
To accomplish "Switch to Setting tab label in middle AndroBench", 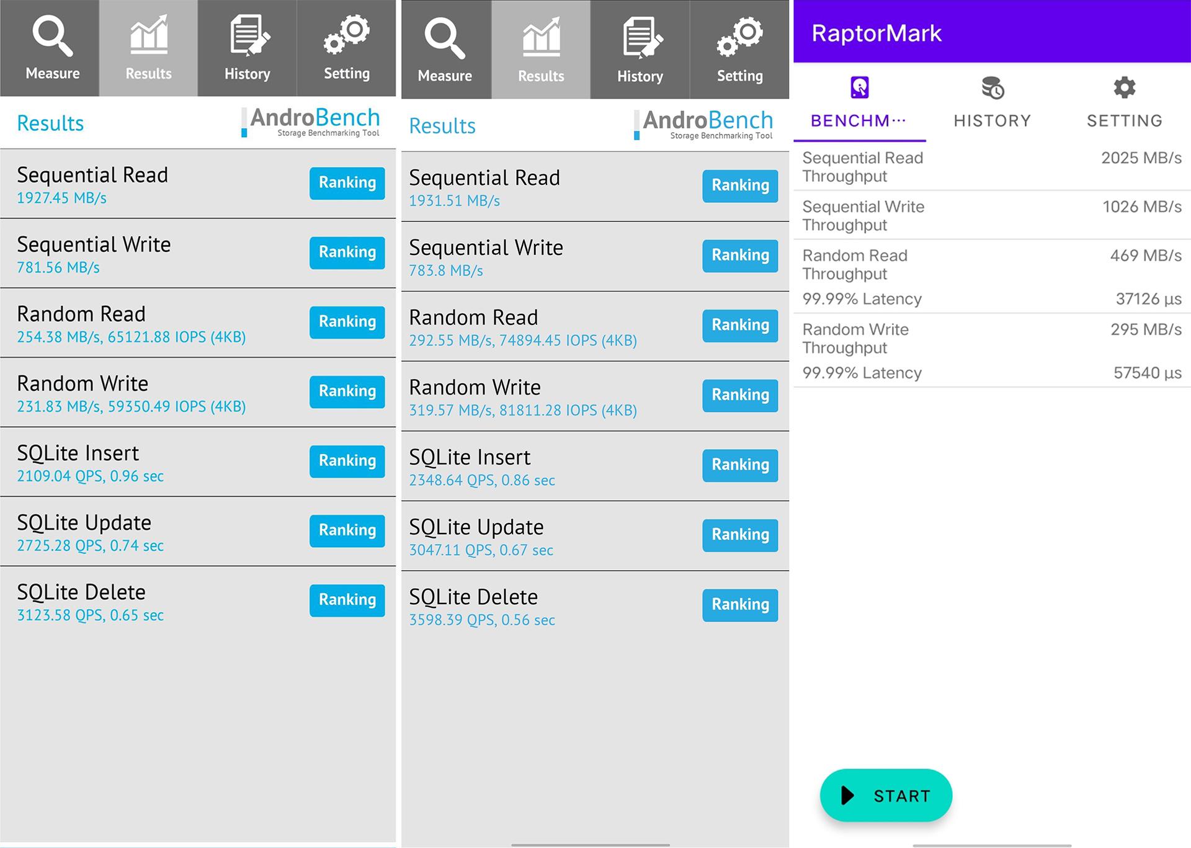I will point(740,76).
